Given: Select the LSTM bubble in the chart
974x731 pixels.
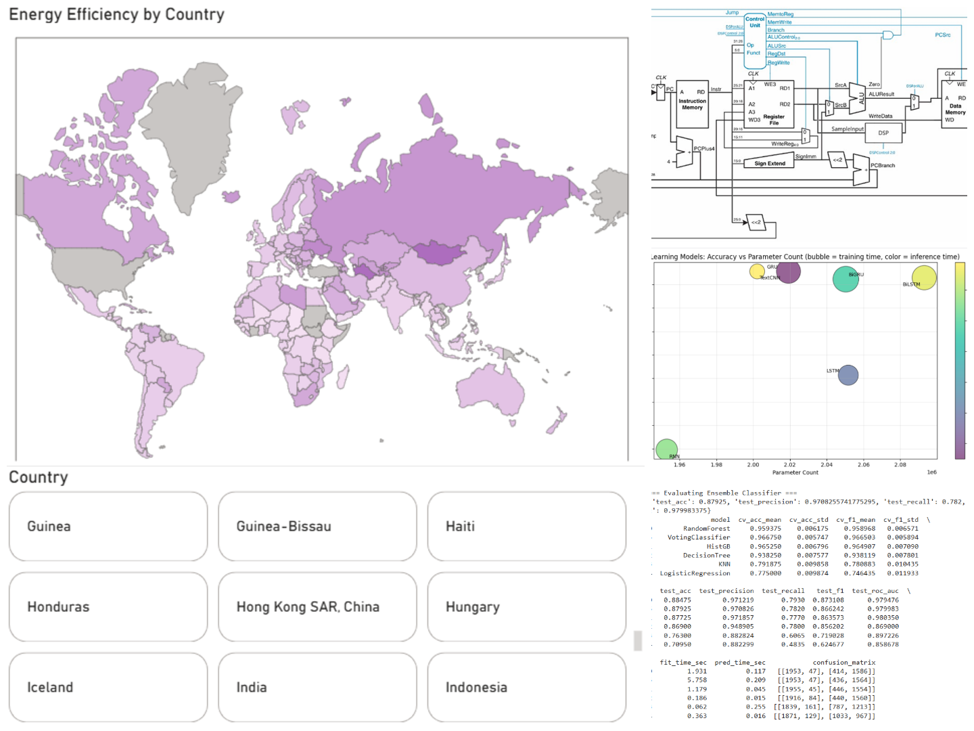Looking at the screenshot, I should (x=848, y=374).
